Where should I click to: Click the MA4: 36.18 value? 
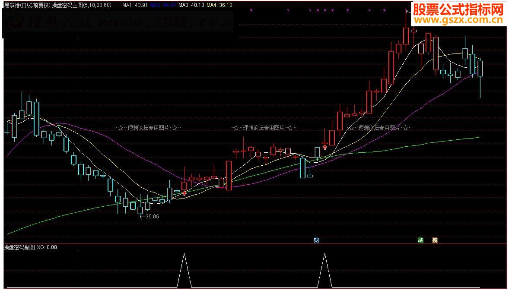(x=220, y=5)
